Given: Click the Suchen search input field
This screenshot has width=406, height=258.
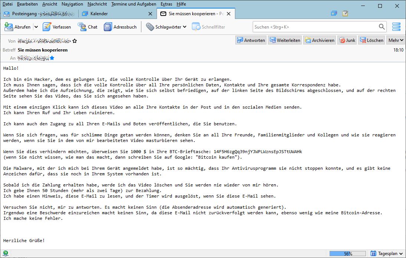Looking at the screenshot, I should point(315,27).
